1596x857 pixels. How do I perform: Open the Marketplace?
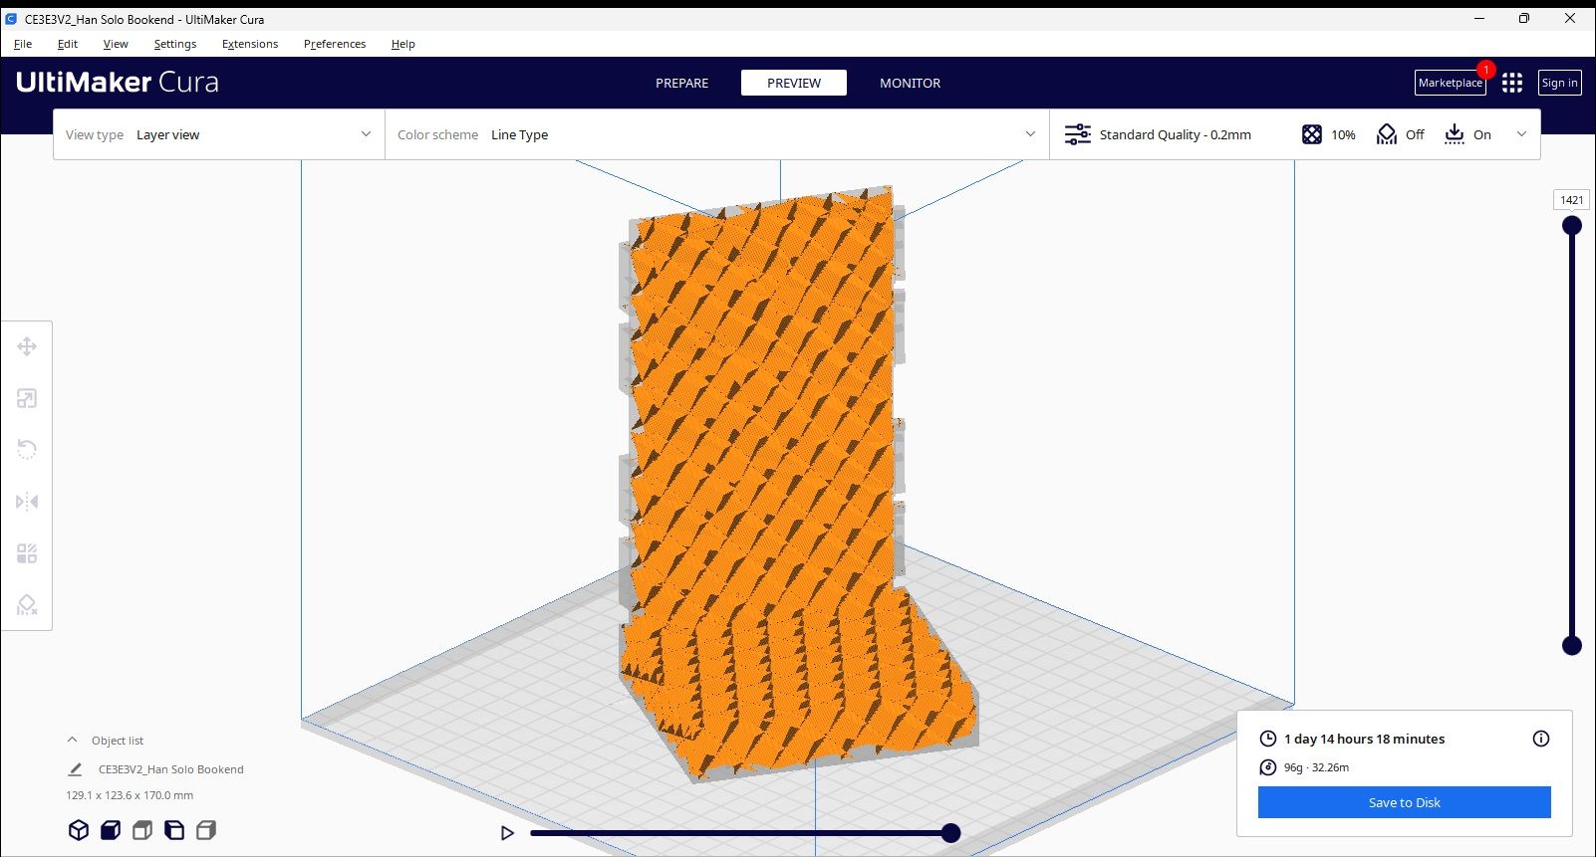[1451, 83]
